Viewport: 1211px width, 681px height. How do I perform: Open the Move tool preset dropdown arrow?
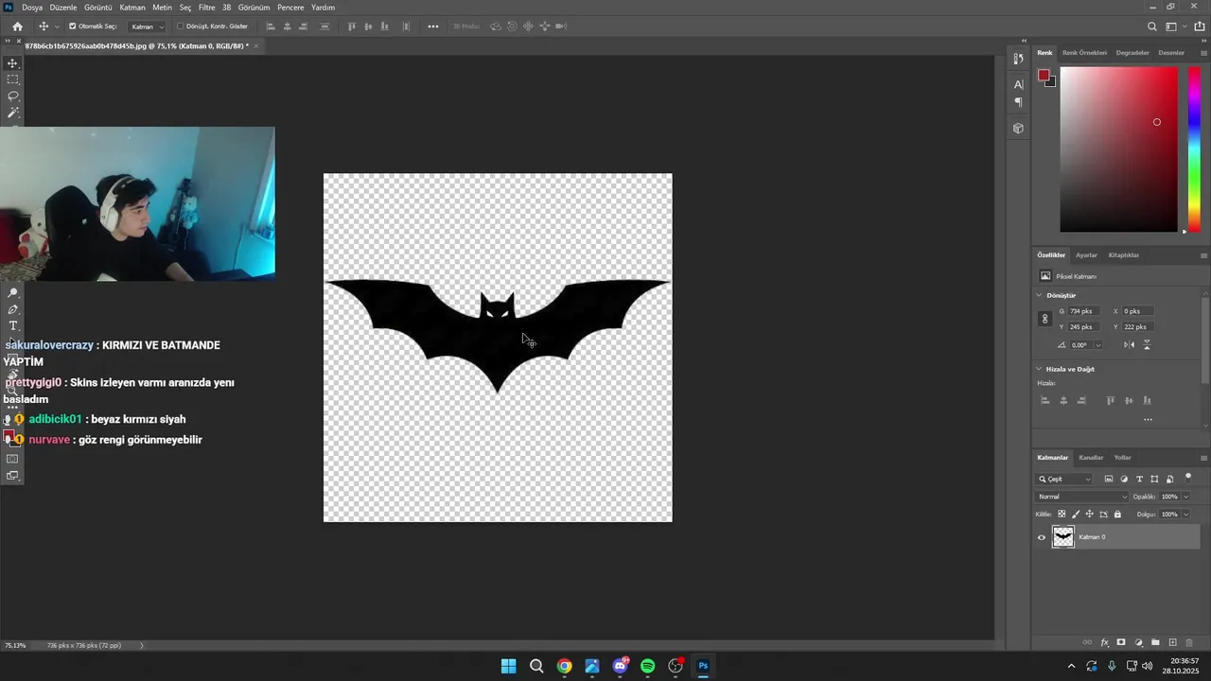(x=57, y=26)
